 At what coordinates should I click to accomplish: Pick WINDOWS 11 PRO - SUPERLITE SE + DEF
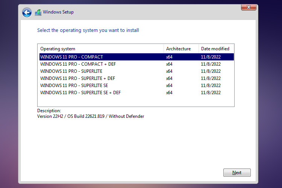(x=136, y=93)
